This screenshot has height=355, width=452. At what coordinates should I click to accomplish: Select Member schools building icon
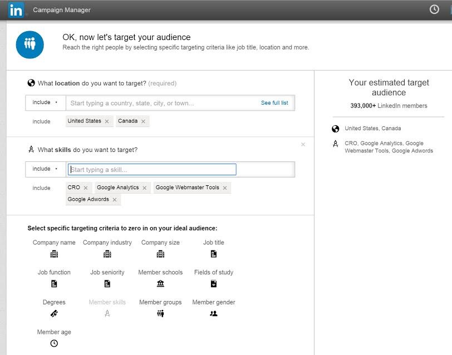[160, 284]
